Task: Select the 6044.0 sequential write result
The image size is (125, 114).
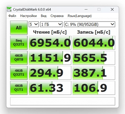Action: pos(94,43)
